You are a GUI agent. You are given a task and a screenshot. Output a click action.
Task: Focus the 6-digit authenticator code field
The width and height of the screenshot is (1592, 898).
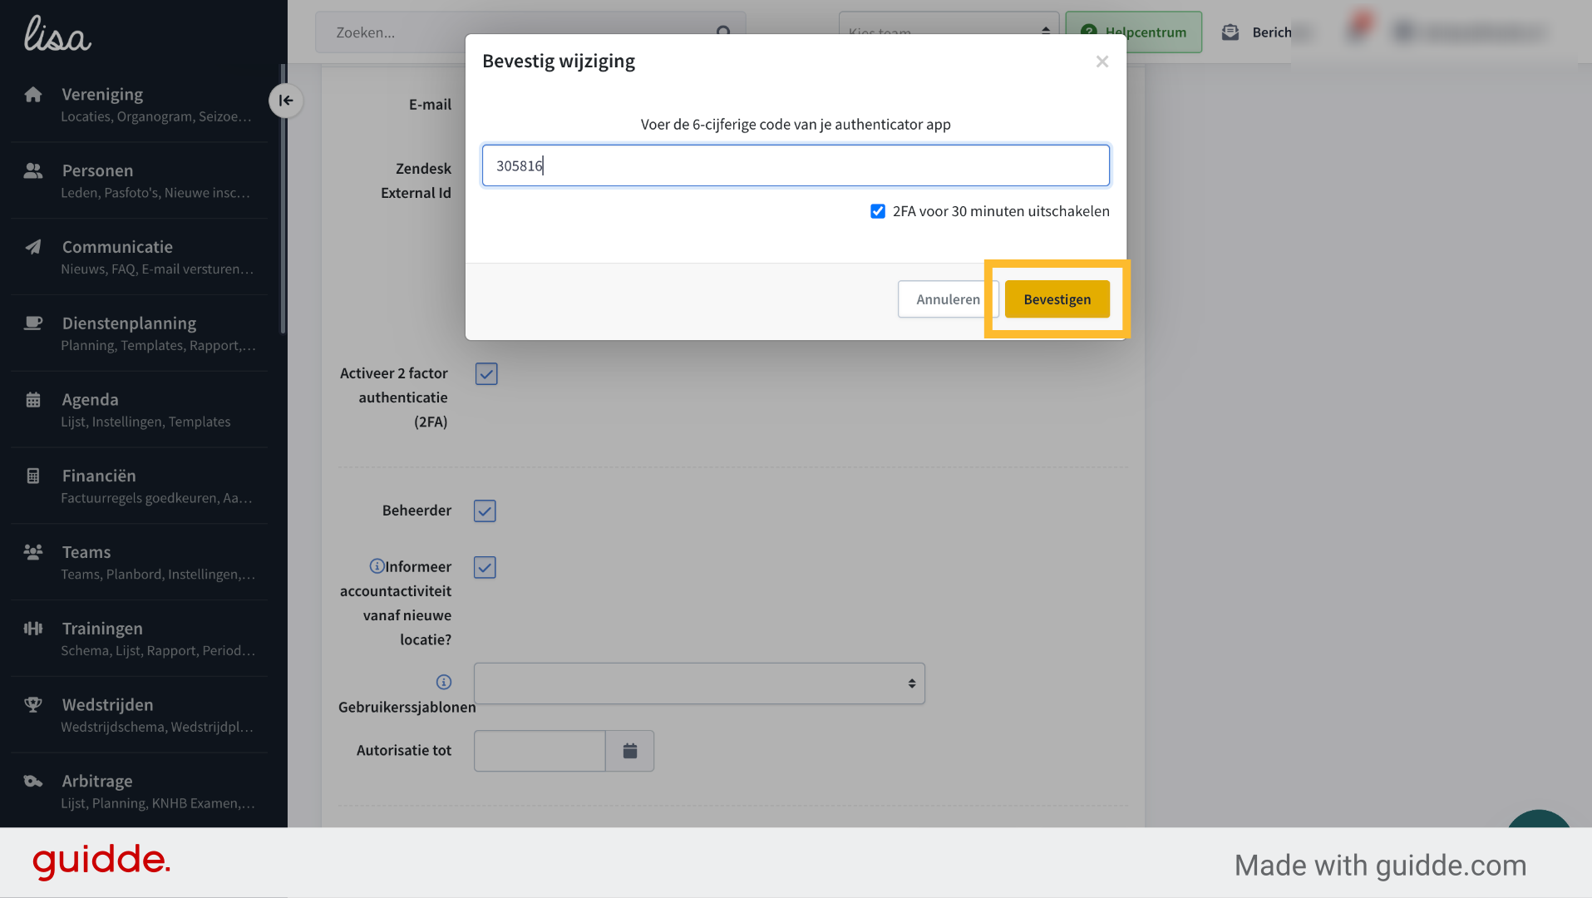click(796, 165)
